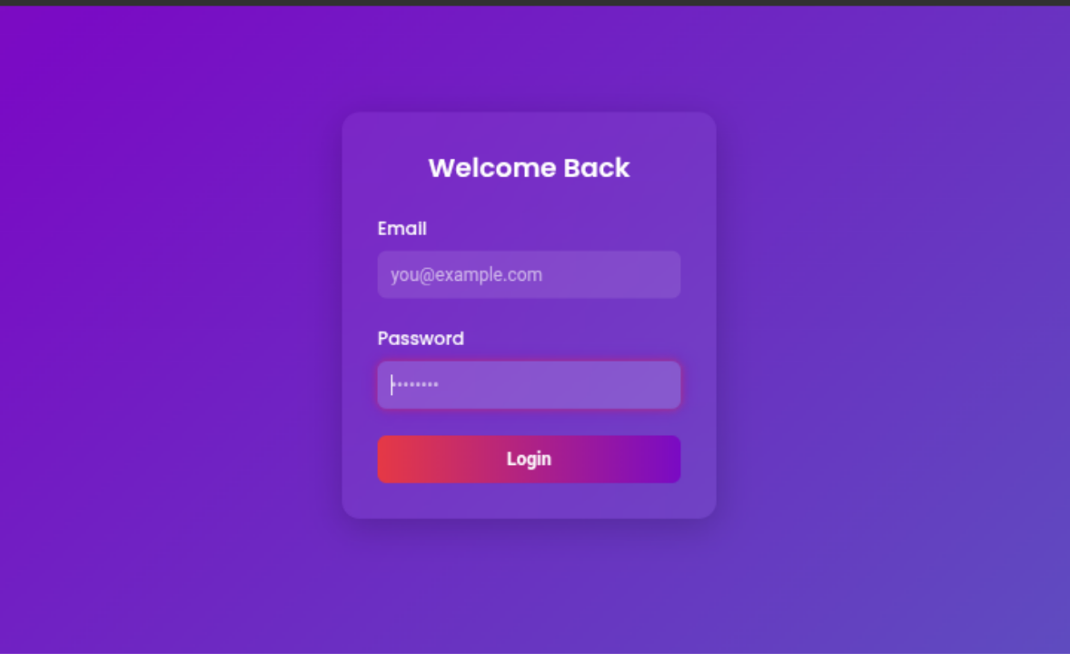Click the dotted password placeholder
1070x654 pixels.
tap(416, 385)
